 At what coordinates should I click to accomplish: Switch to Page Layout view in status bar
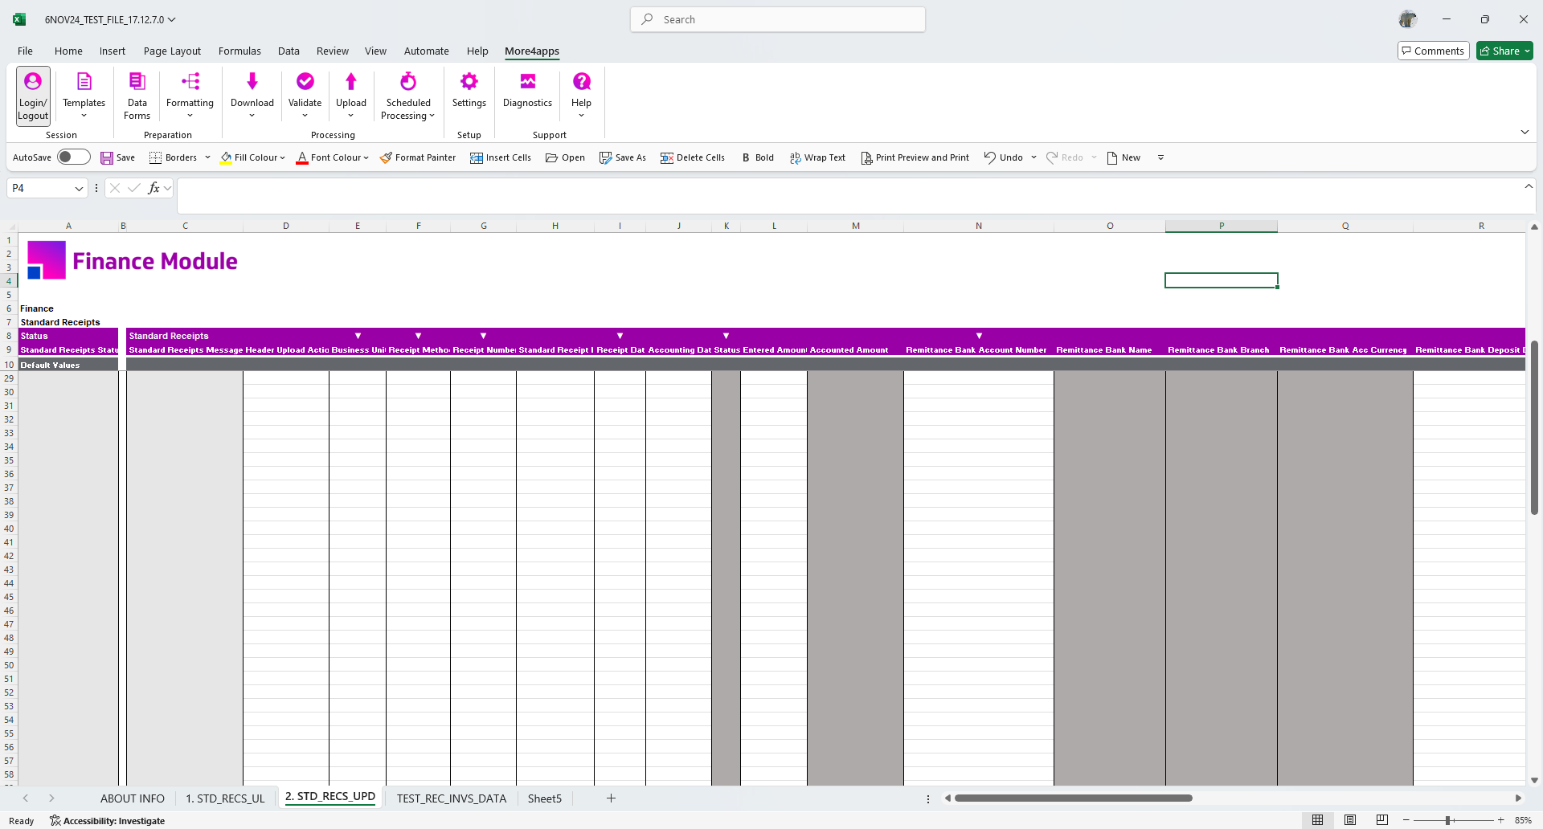[x=1350, y=820]
